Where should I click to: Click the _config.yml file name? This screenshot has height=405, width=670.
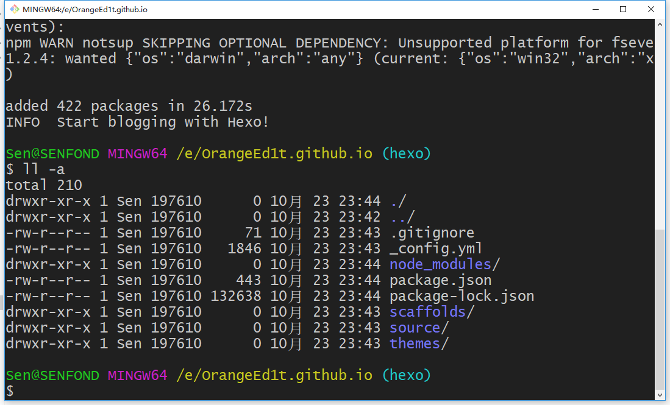coord(436,248)
